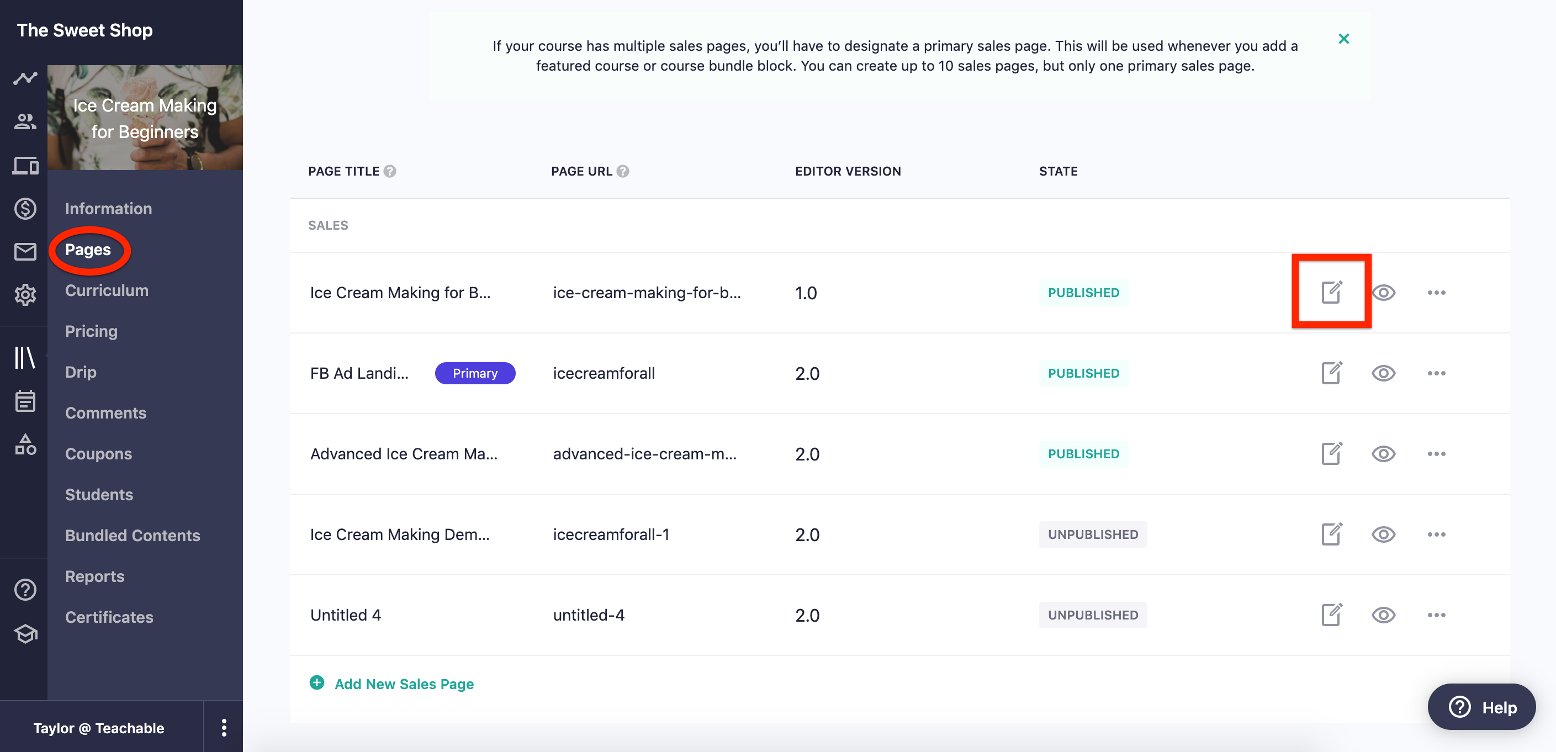Go to the Pricing section

coord(91,331)
